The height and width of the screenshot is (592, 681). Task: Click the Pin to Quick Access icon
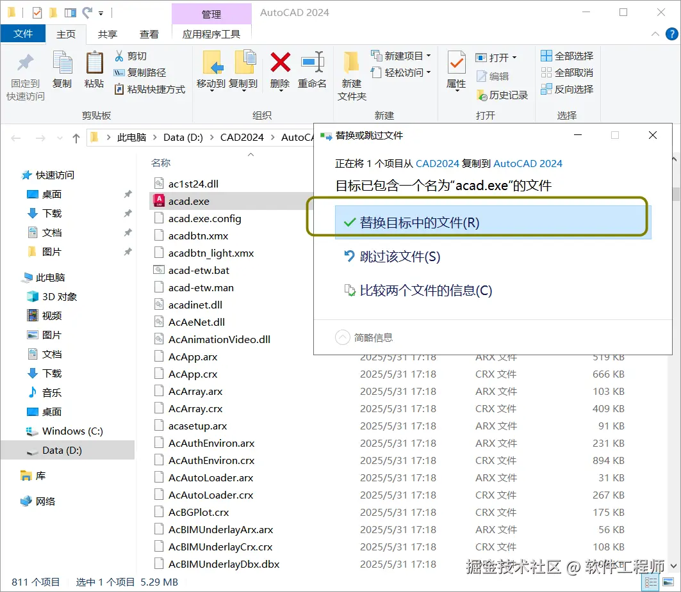(25, 63)
